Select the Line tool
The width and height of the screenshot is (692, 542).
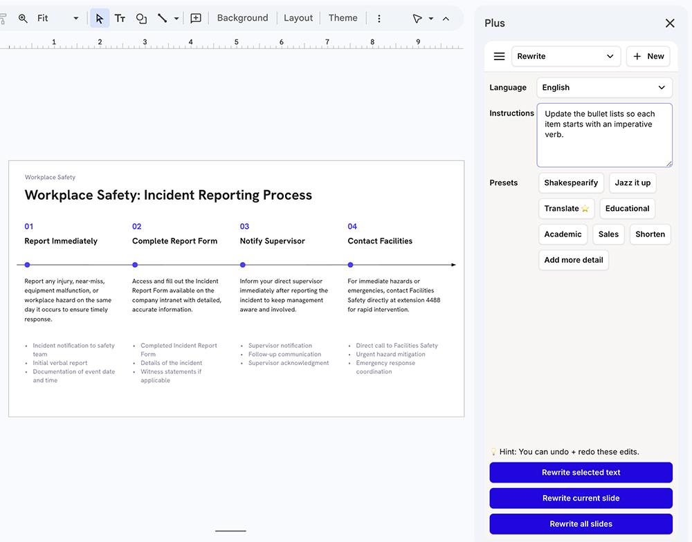pyautogui.click(x=163, y=18)
